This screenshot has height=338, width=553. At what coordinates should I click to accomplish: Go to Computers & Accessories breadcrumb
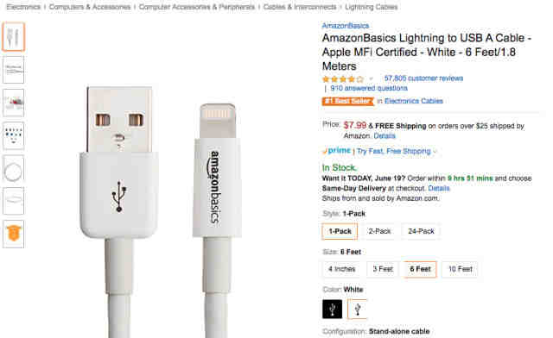[x=90, y=7]
